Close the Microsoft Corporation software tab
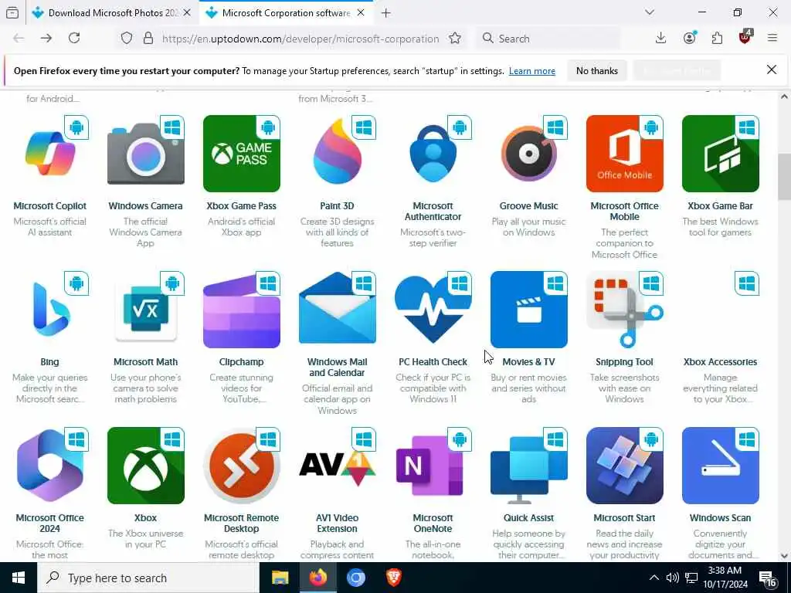The width and height of the screenshot is (791, 593). 361,13
